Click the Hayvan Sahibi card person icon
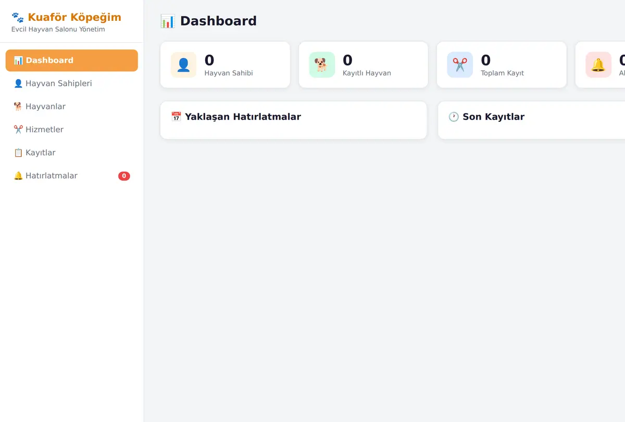The width and height of the screenshot is (625, 422). point(184,65)
